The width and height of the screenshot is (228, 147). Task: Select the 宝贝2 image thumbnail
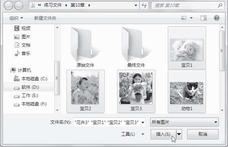click(x=85, y=91)
